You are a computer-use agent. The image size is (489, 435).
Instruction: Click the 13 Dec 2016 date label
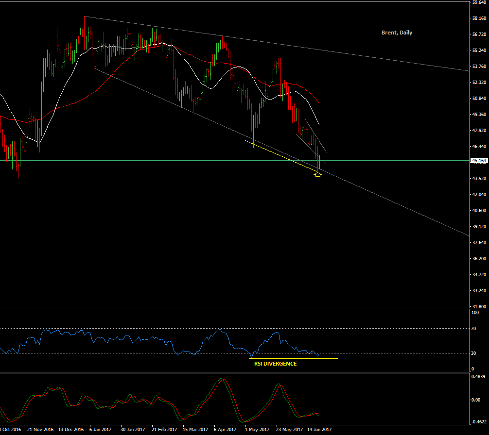(71, 430)
